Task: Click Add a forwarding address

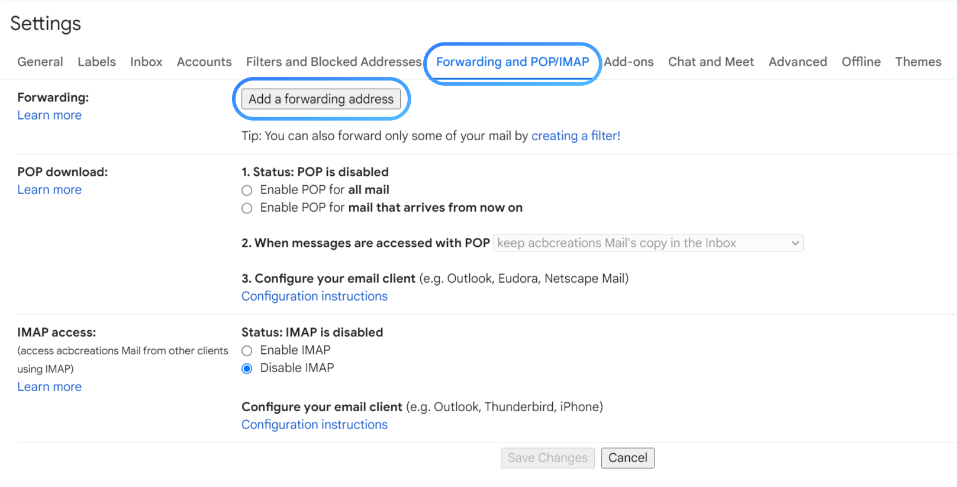Action: 322,99
